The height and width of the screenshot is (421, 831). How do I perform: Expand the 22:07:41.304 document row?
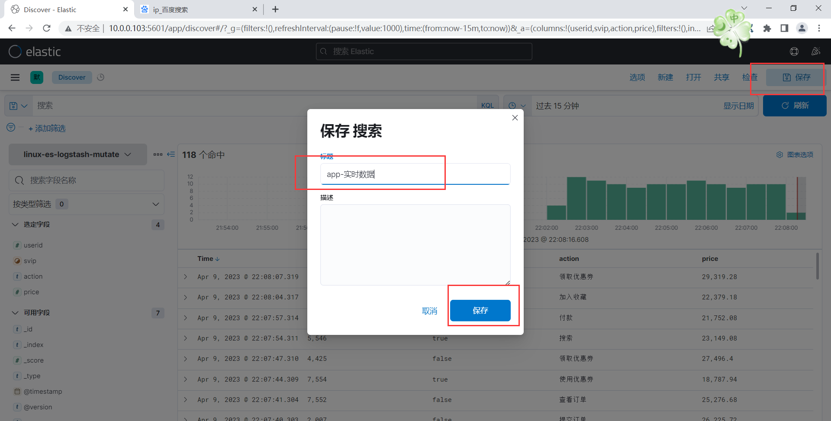[186, 400]
